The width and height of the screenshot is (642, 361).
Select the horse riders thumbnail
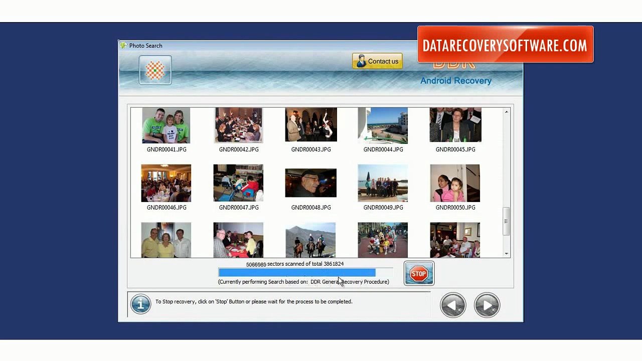310,240
